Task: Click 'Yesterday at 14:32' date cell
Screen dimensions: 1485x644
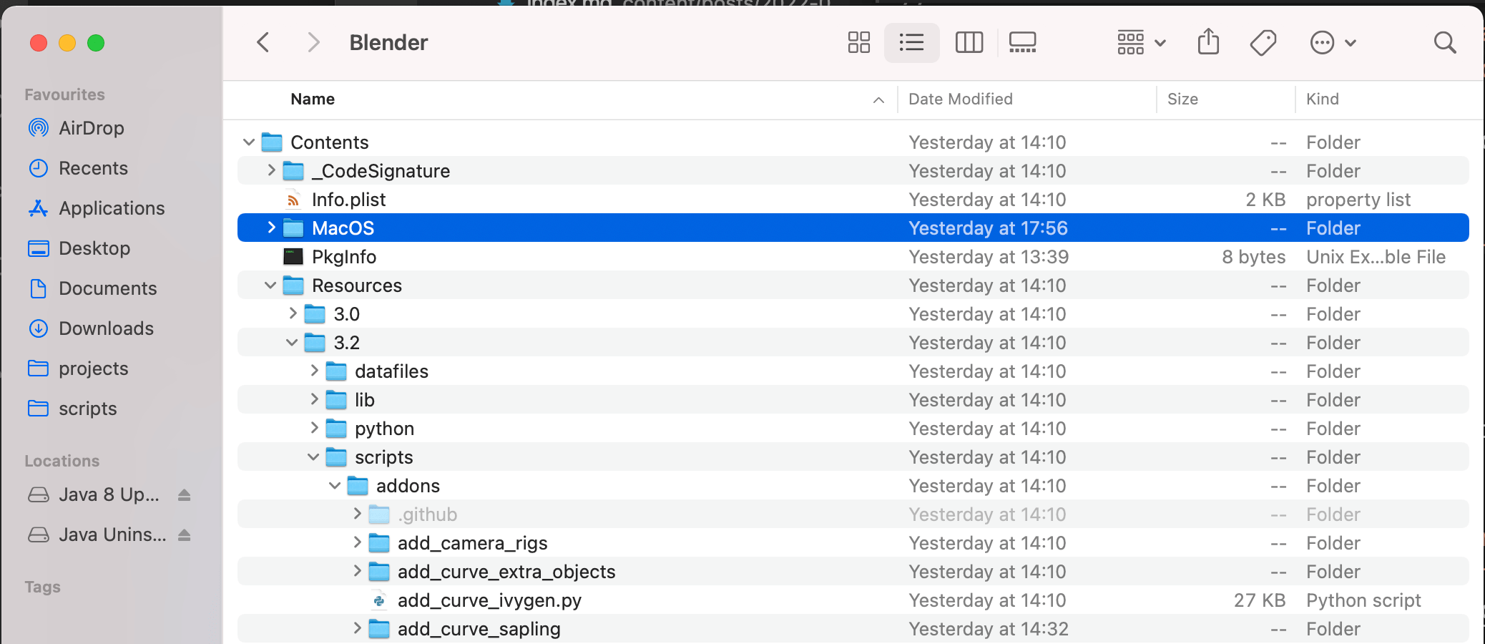Action: point(988,629)
